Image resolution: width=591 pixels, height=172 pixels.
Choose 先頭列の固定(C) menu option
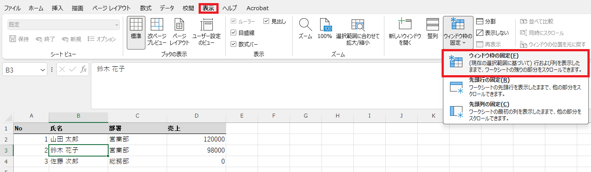point(516,111)
